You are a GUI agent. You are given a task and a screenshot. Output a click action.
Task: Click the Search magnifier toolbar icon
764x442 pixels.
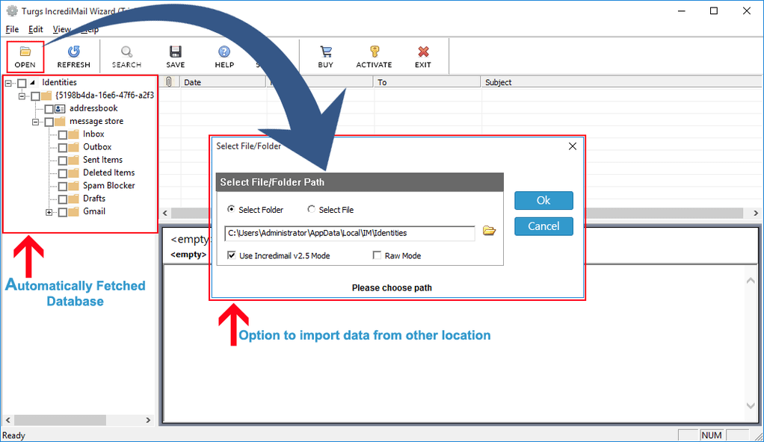[x=126, y=52]
